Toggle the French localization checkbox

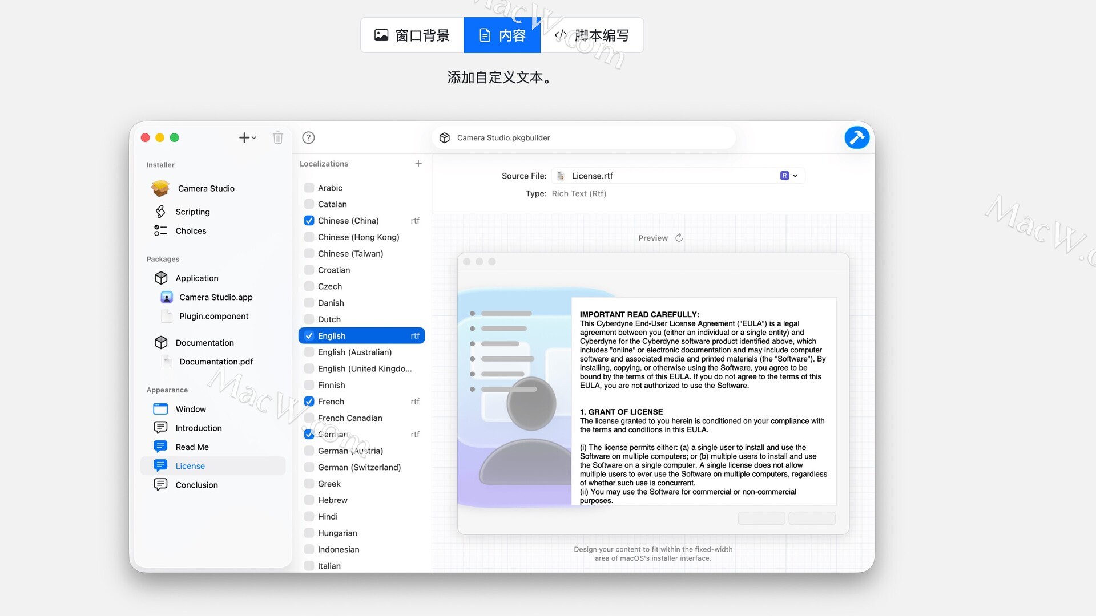pos(309,402)
